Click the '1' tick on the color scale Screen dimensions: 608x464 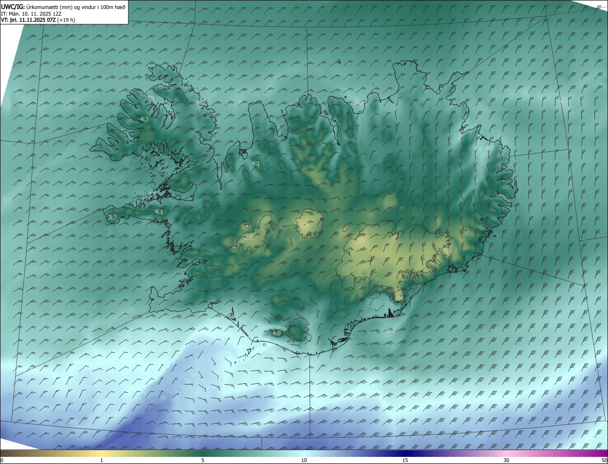click(x=102, y=460)
